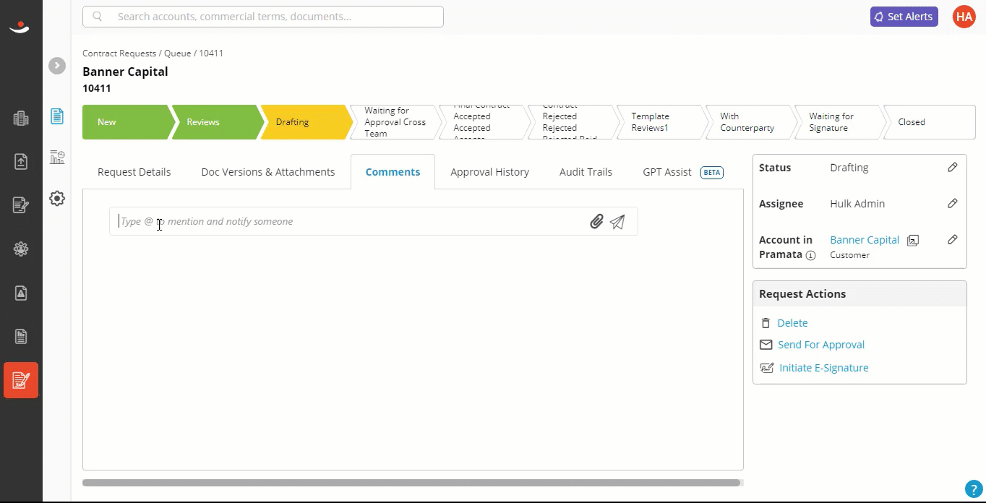Switch to Doc Versions & Attachments tab

click(268, 172)
